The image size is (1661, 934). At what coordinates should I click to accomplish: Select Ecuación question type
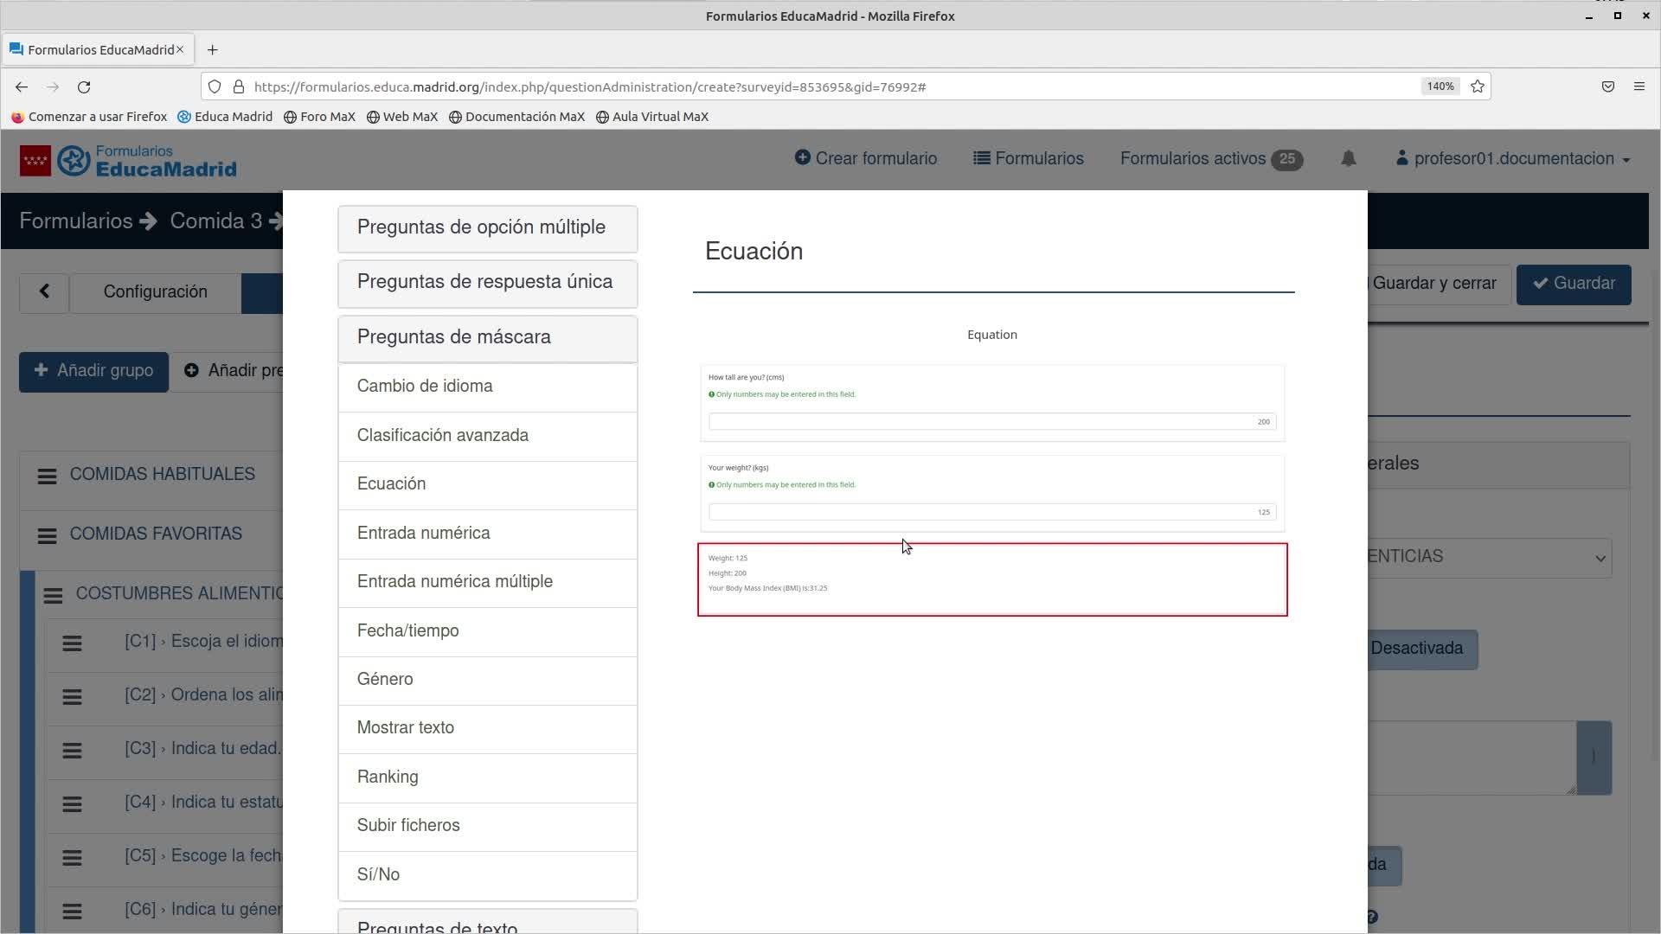pos(487,484)
